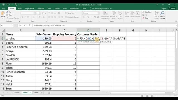Click the Review tab
Screen dimensions: 178x100
point(57,9)
